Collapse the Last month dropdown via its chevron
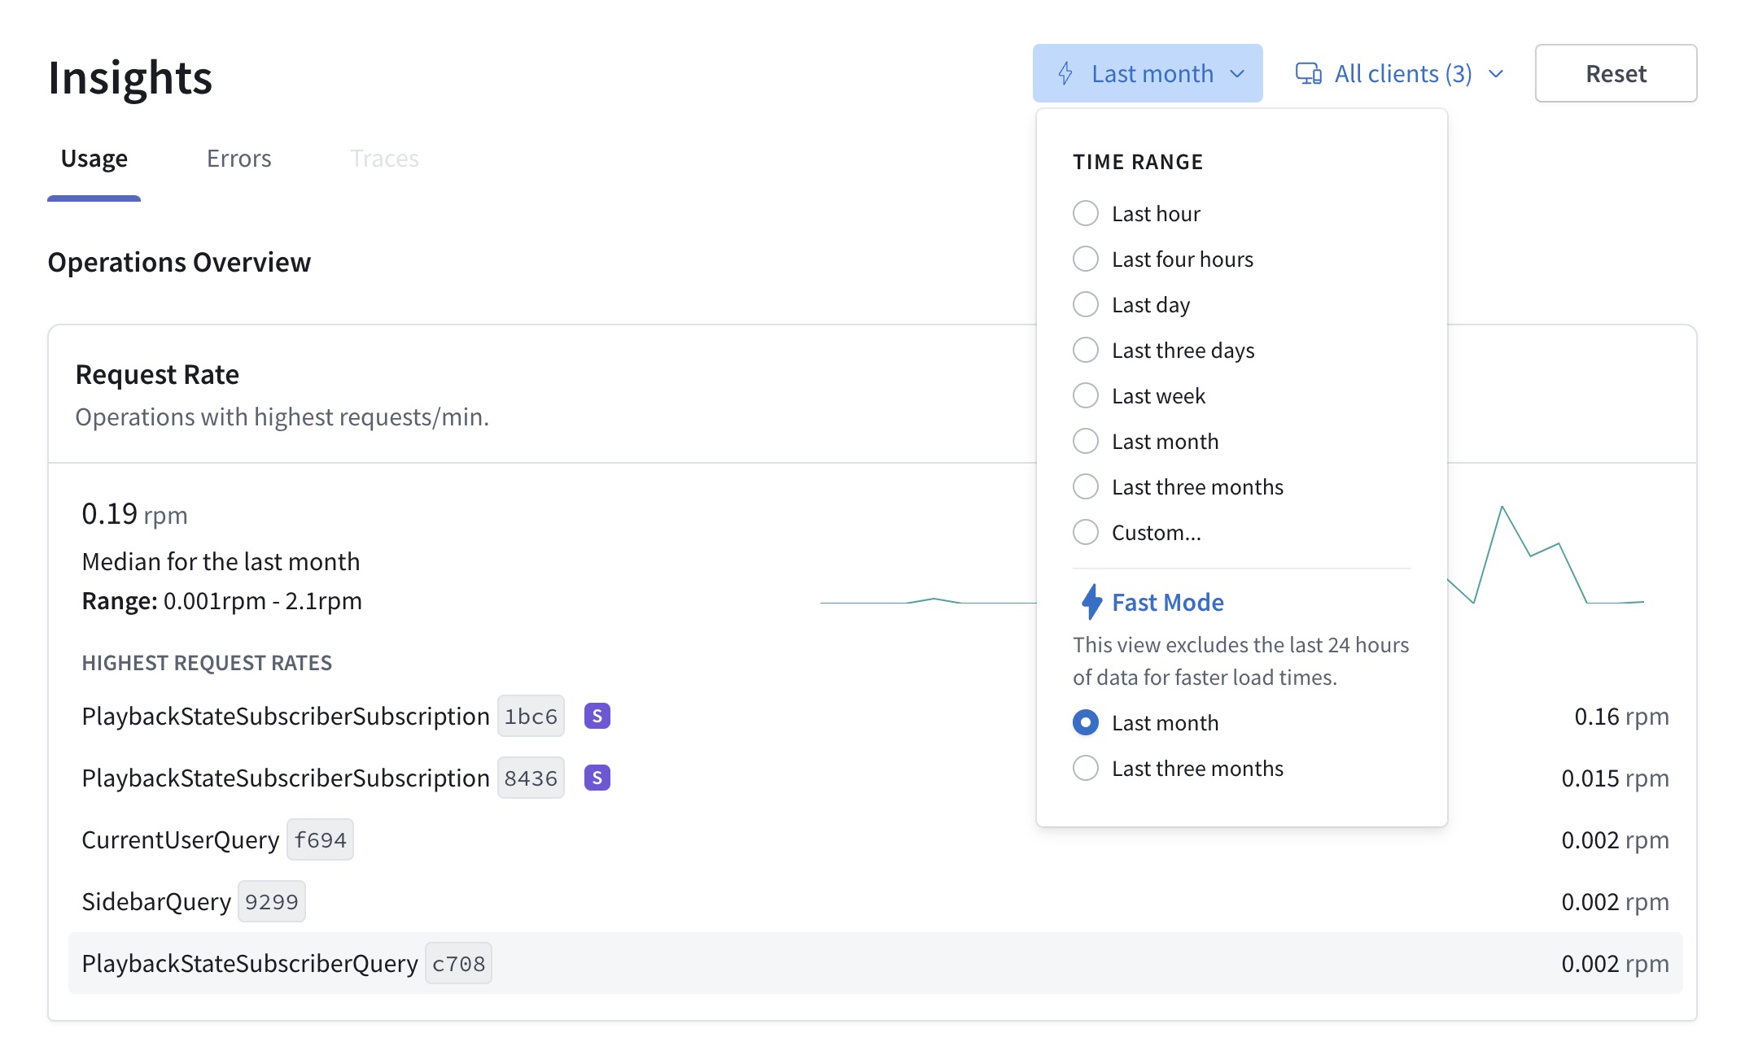Viewport: 1745px width, 1046px height. tap(1235, 72)
